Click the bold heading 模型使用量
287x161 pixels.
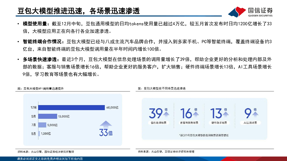click(x=36, y=24)
